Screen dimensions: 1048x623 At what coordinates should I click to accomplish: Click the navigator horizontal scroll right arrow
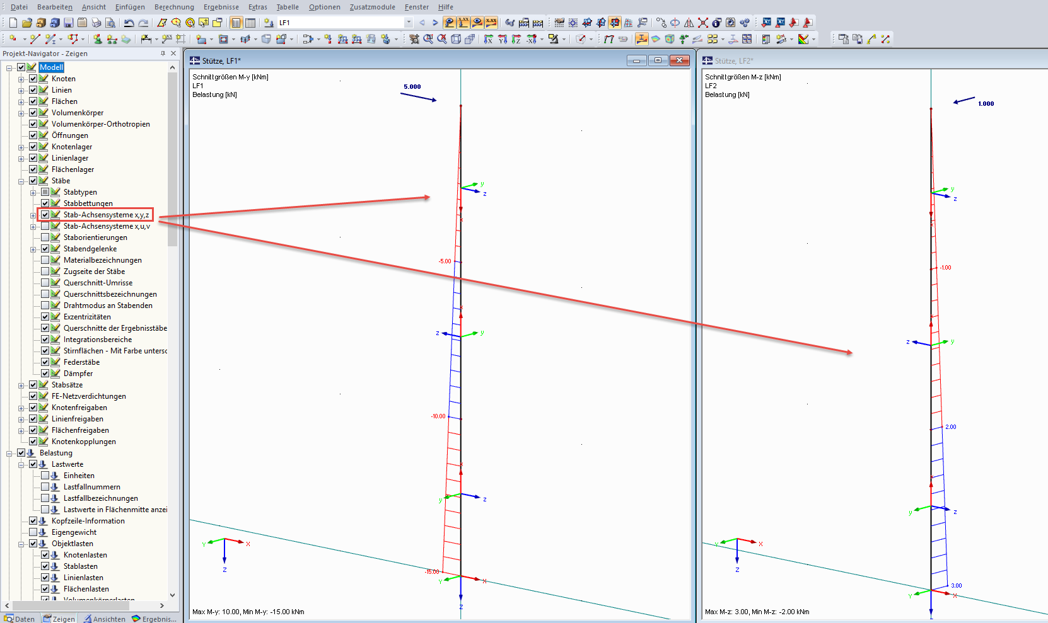click(x=162, y=605)
